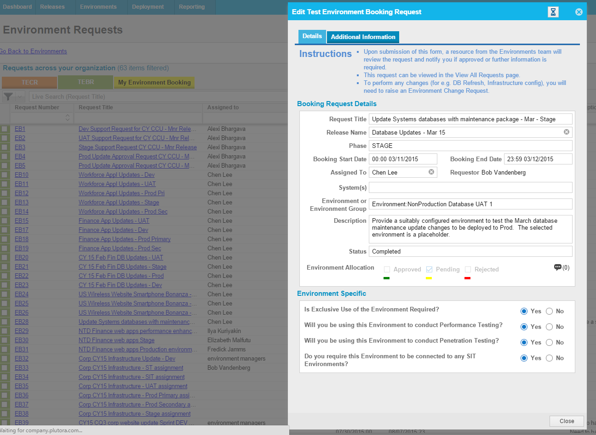The height and width of the screenshot is (435, 596).
Task: Select Yes for Exclusive Use of Environment
Action: click(x=524, y=311)
